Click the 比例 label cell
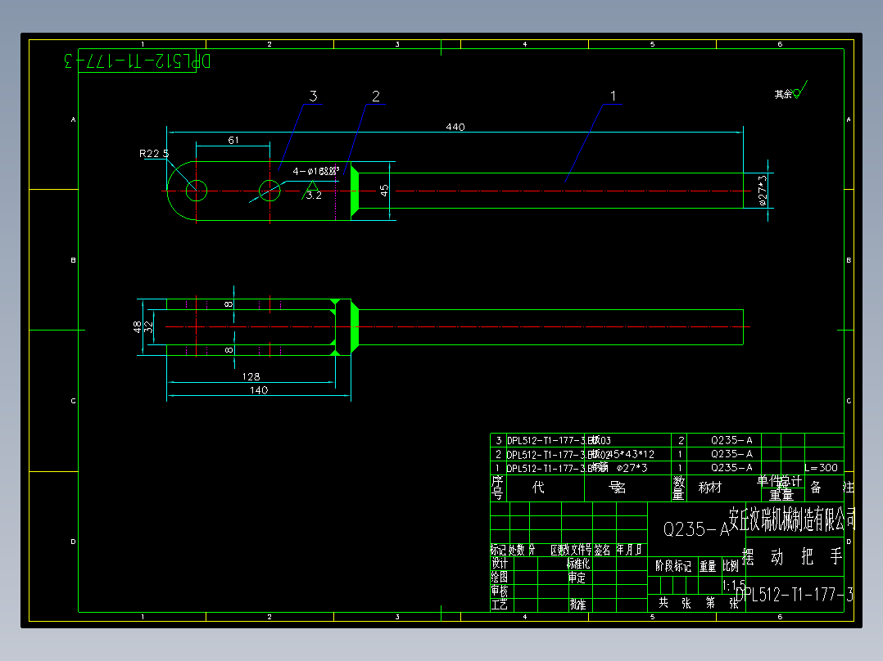The image size is (883, 661). tap(731, 566)
